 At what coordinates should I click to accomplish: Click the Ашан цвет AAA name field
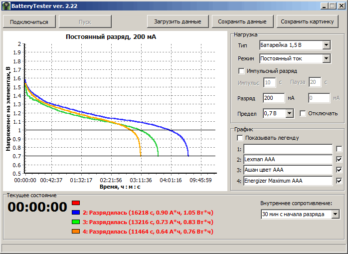(x=287, y=170)
